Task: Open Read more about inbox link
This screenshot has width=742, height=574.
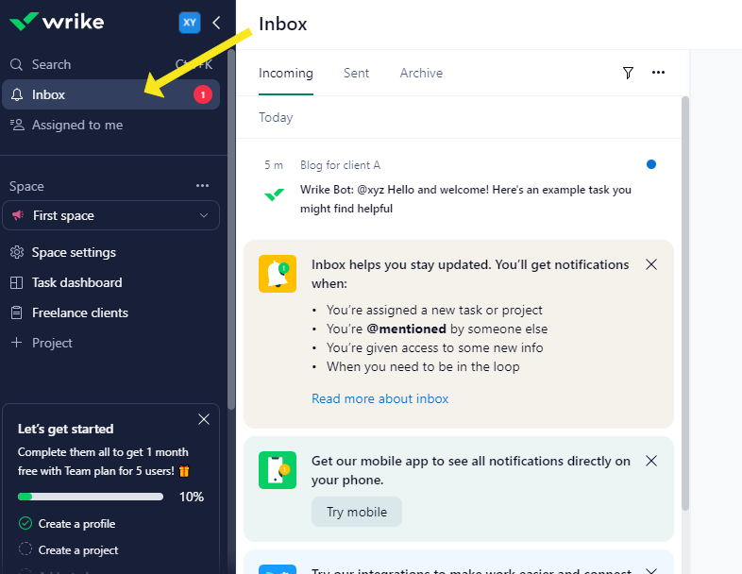Action: point(380,398)
